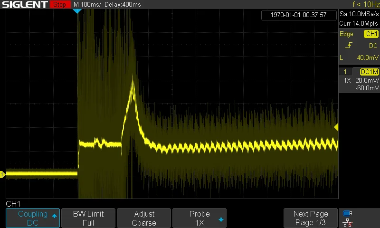The image size is (380, 228).
Task: Click the trigger position marker at top
Action: (77, 11)
